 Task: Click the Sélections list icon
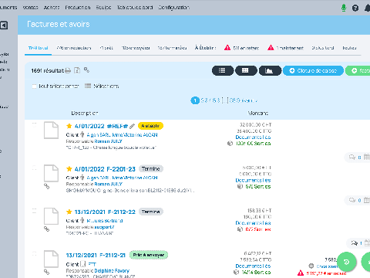pos(88,86)
